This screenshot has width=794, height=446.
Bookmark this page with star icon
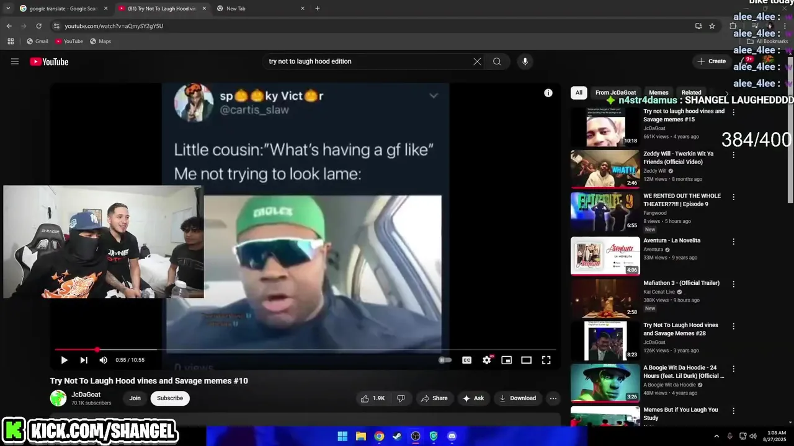click(x=712, y=26)
